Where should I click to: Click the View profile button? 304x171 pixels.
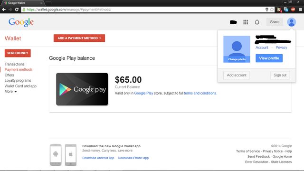[x=269, y=58]
